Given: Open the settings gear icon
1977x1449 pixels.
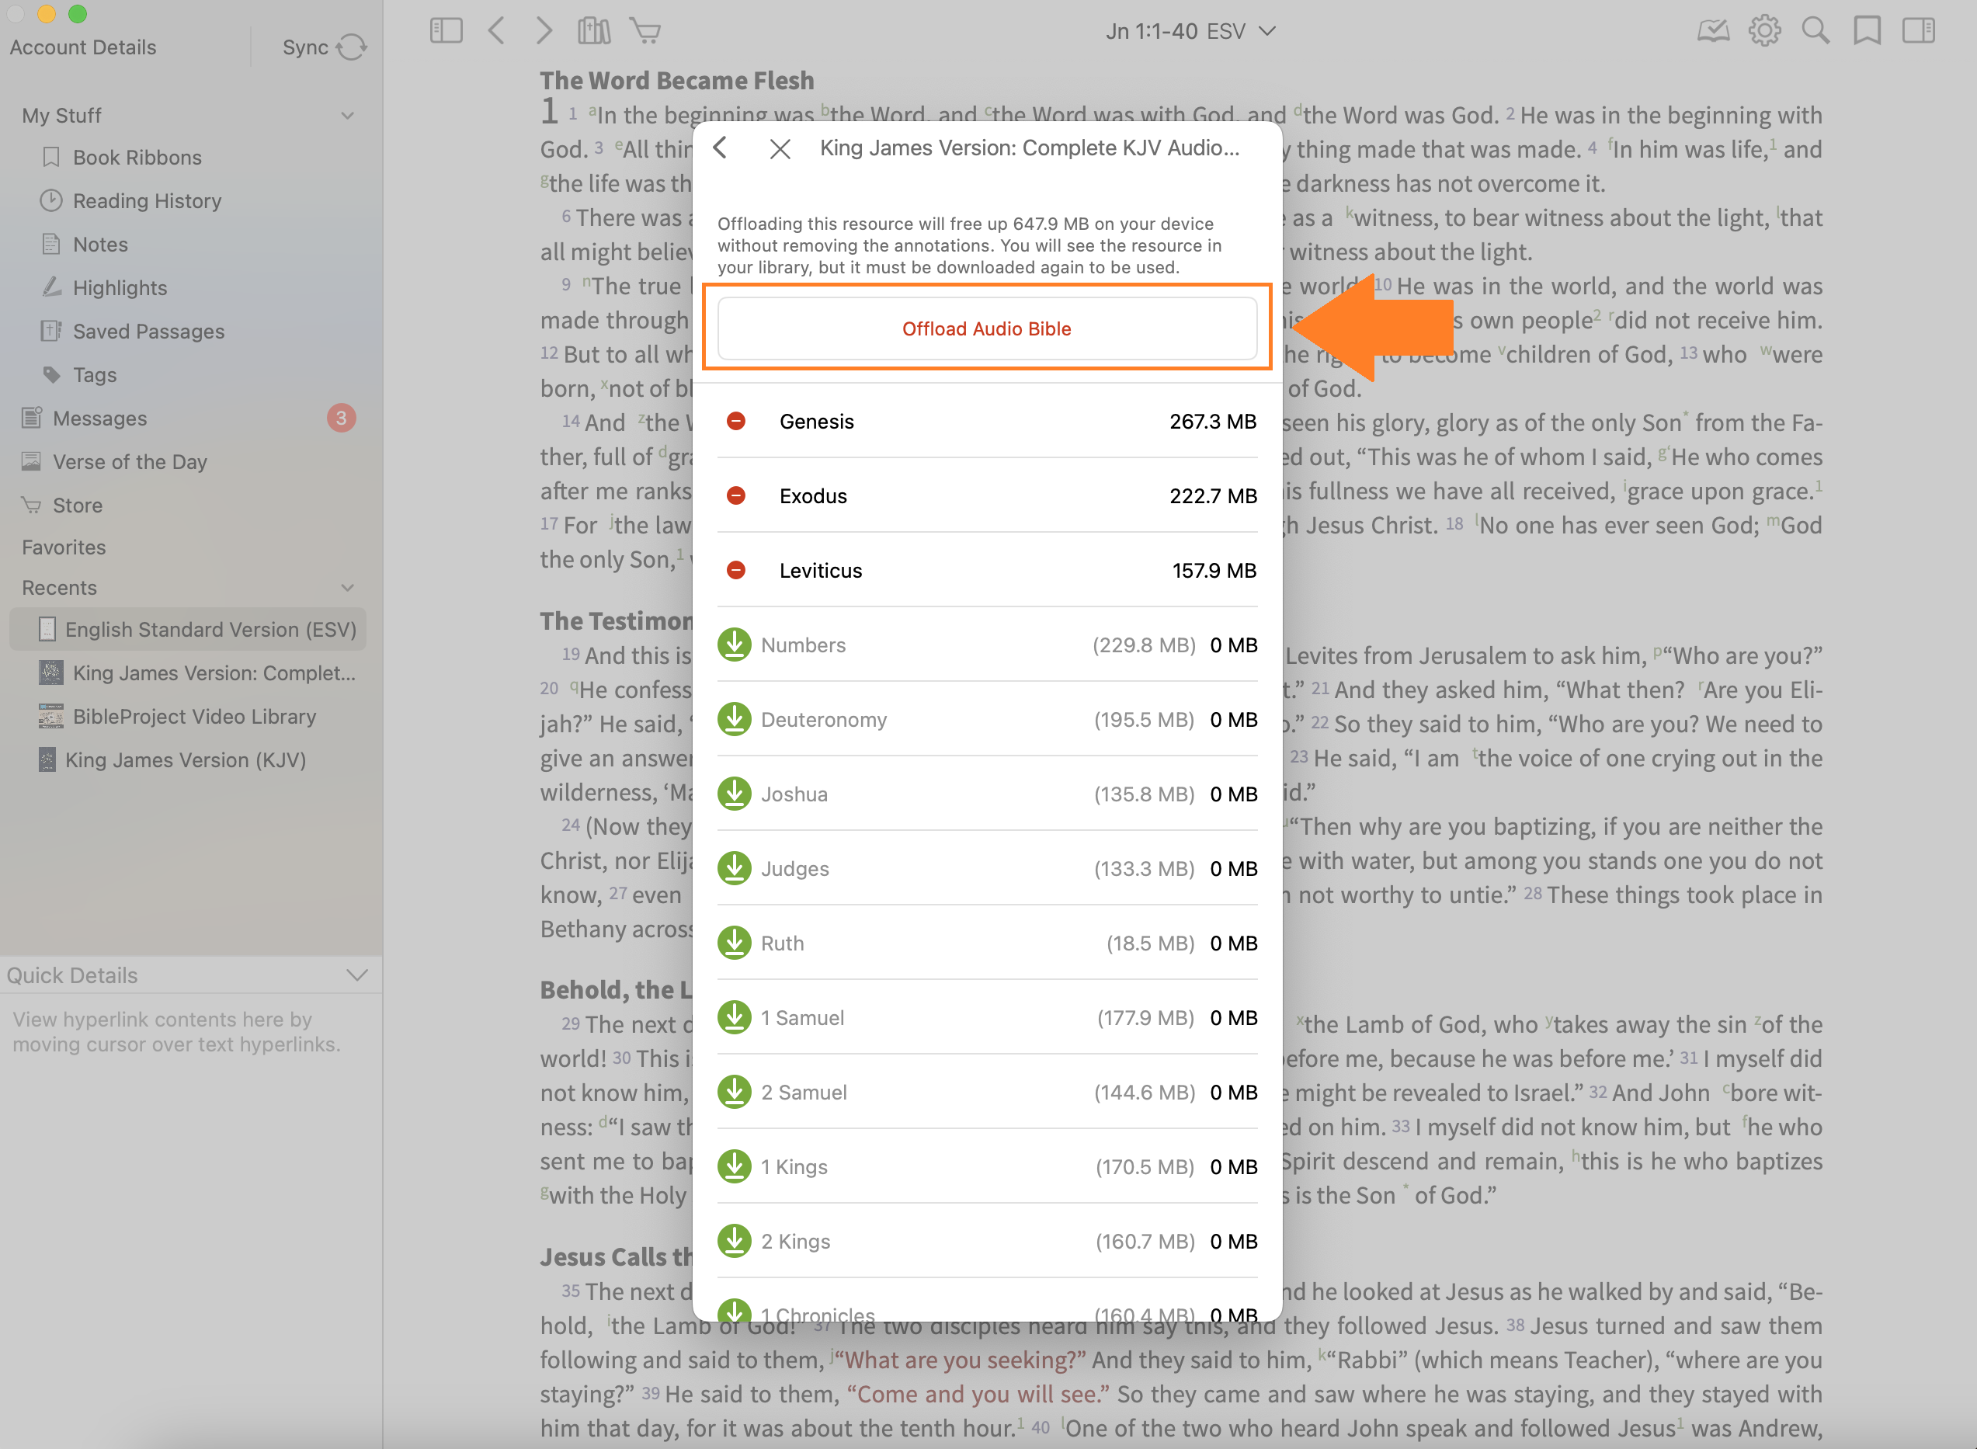Looking at the screenshot, I should click(x=1764, y=32).
